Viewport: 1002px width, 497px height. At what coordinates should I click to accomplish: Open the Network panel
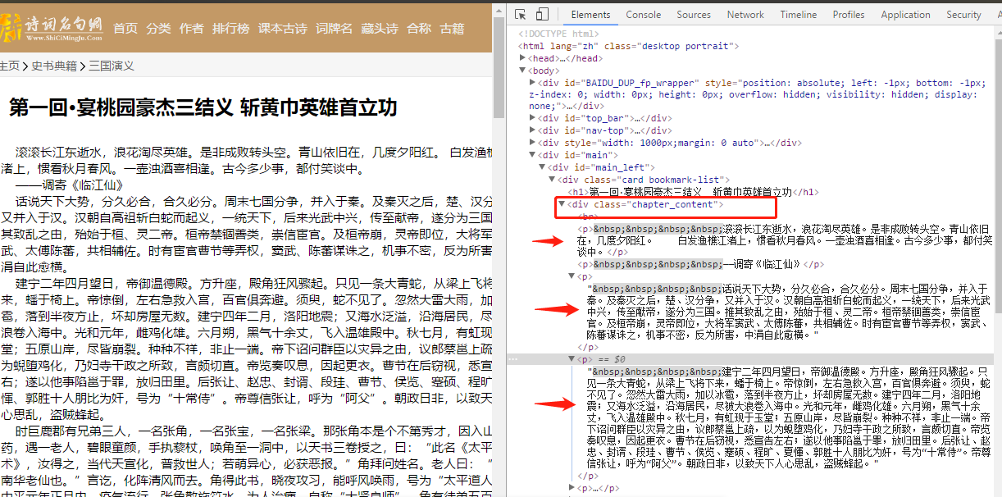(x=745, y=14)
